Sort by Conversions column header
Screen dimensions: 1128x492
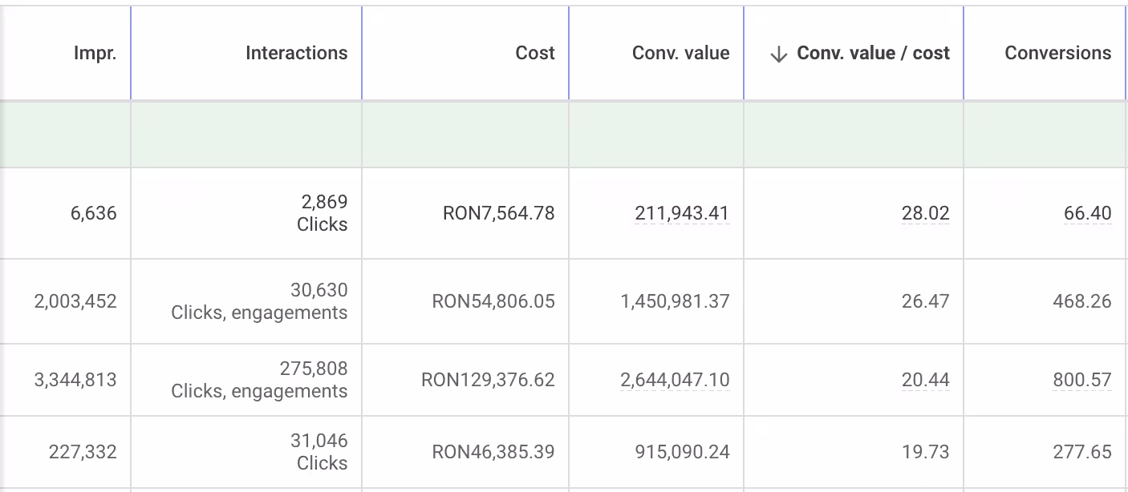(1057, 54)
